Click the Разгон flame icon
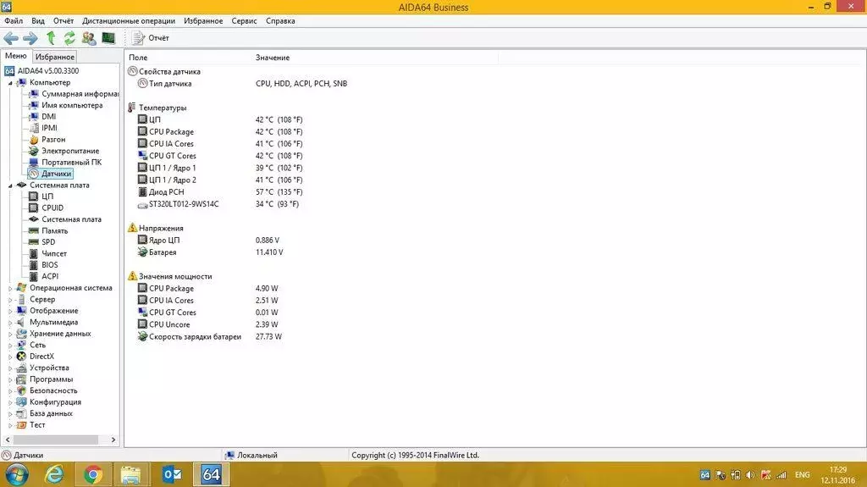This screenshot has width=867, height=487. [34, 140]
